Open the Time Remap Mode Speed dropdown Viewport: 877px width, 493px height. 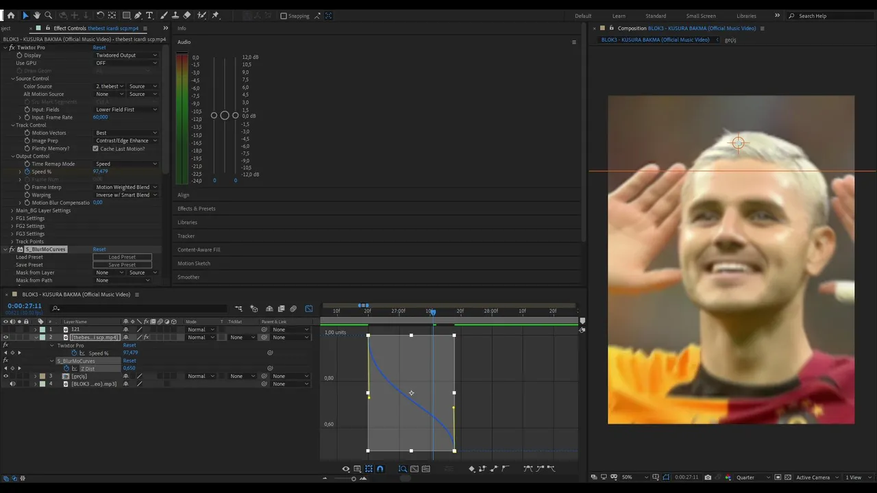[126, 164]
